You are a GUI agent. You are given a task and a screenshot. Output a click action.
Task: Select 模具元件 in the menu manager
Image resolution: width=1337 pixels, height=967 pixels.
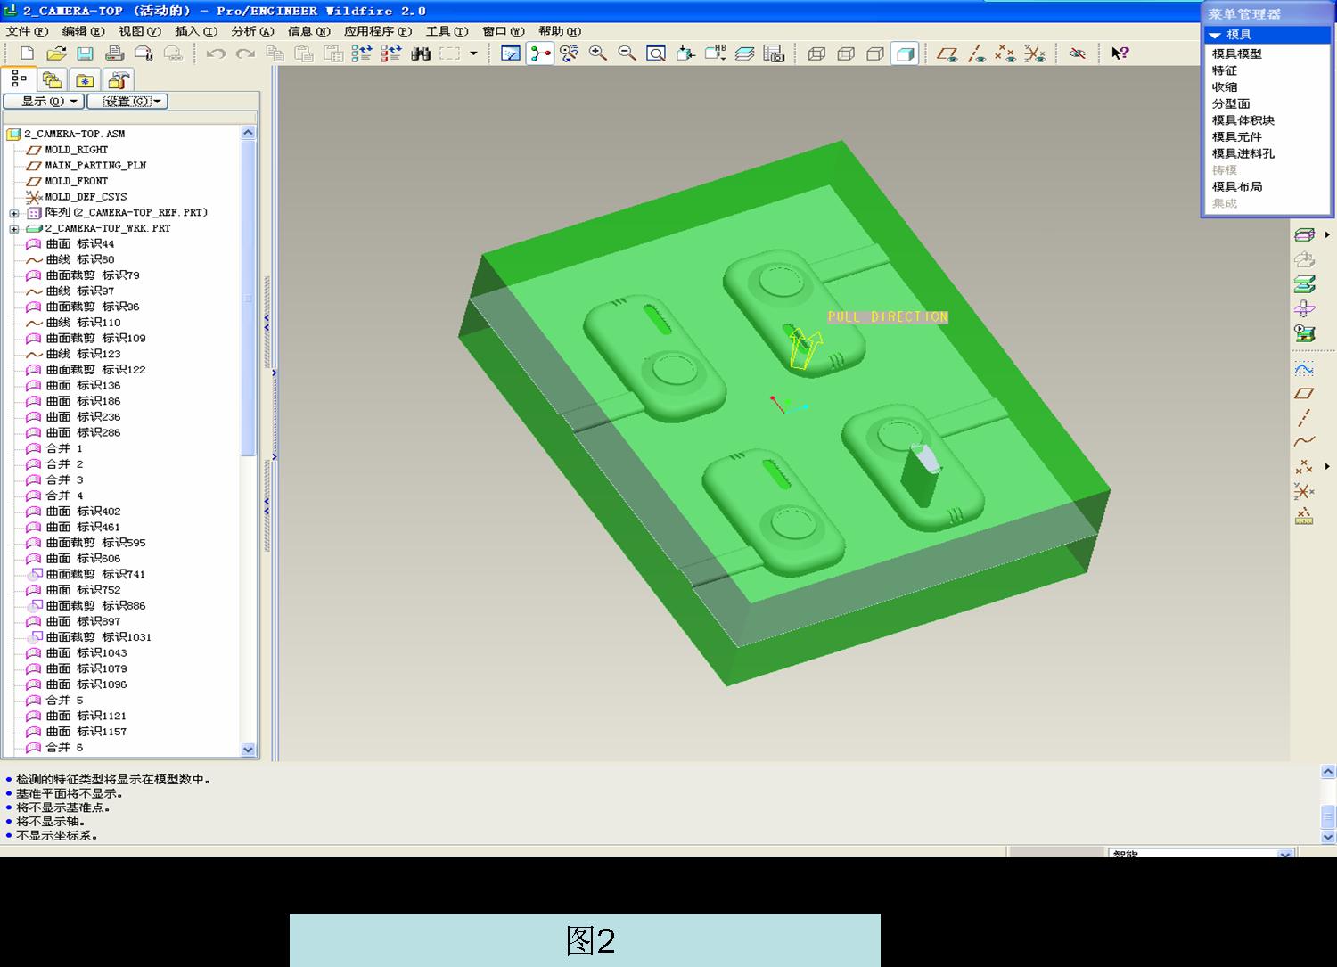click(1236, 137)
